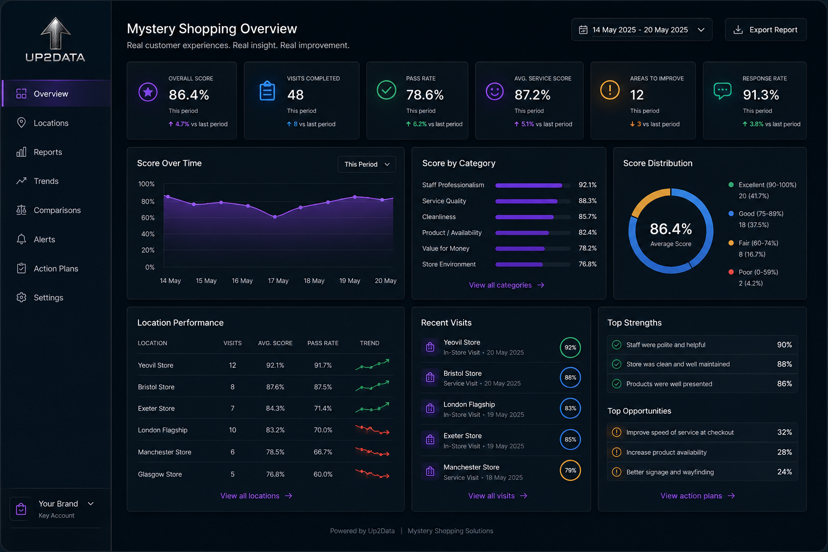The image size is (828, 552).
Task: Open Reports from the sidebar
Action: (57, 152)
